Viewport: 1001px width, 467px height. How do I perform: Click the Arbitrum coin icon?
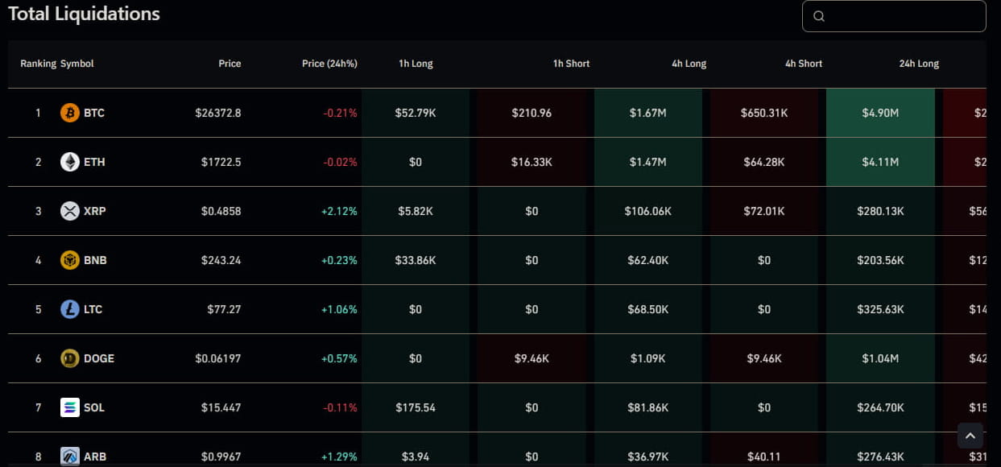[x=70, y=457]
